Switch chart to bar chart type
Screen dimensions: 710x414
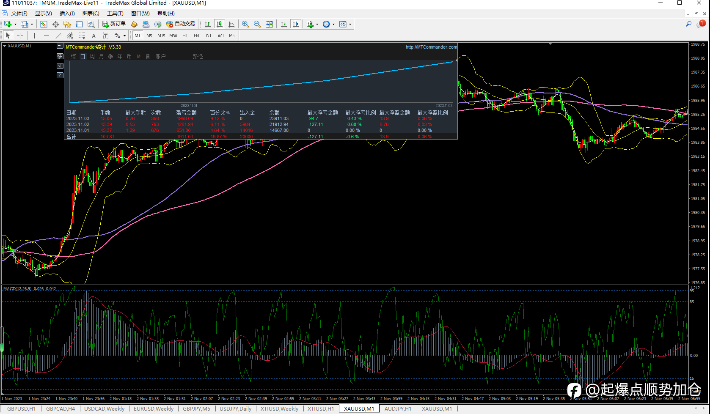point(208,24)
